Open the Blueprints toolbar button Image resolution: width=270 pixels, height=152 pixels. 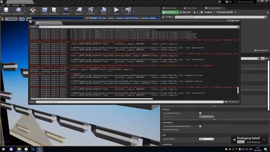coord(79,11)
